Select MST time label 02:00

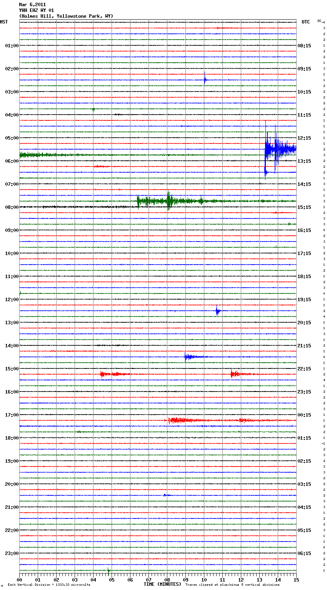point(12,69)
